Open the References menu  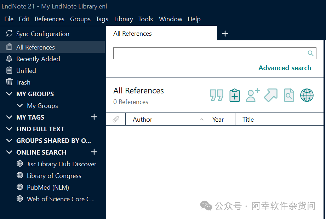(x=50, y=19)
